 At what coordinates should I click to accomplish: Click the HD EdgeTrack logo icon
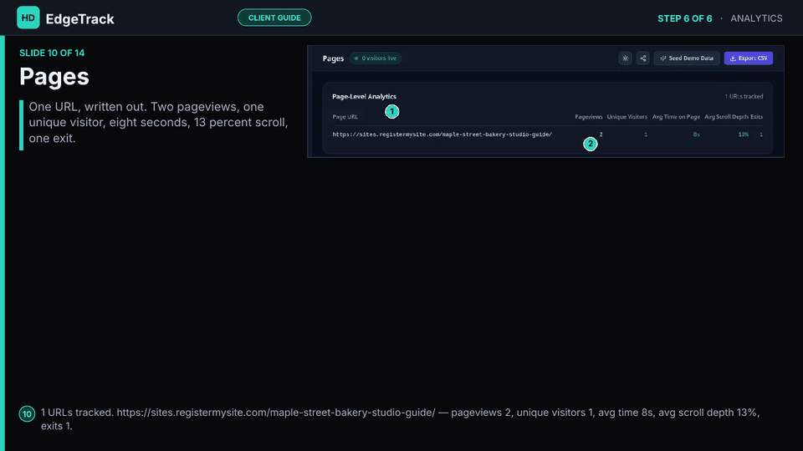28,18
